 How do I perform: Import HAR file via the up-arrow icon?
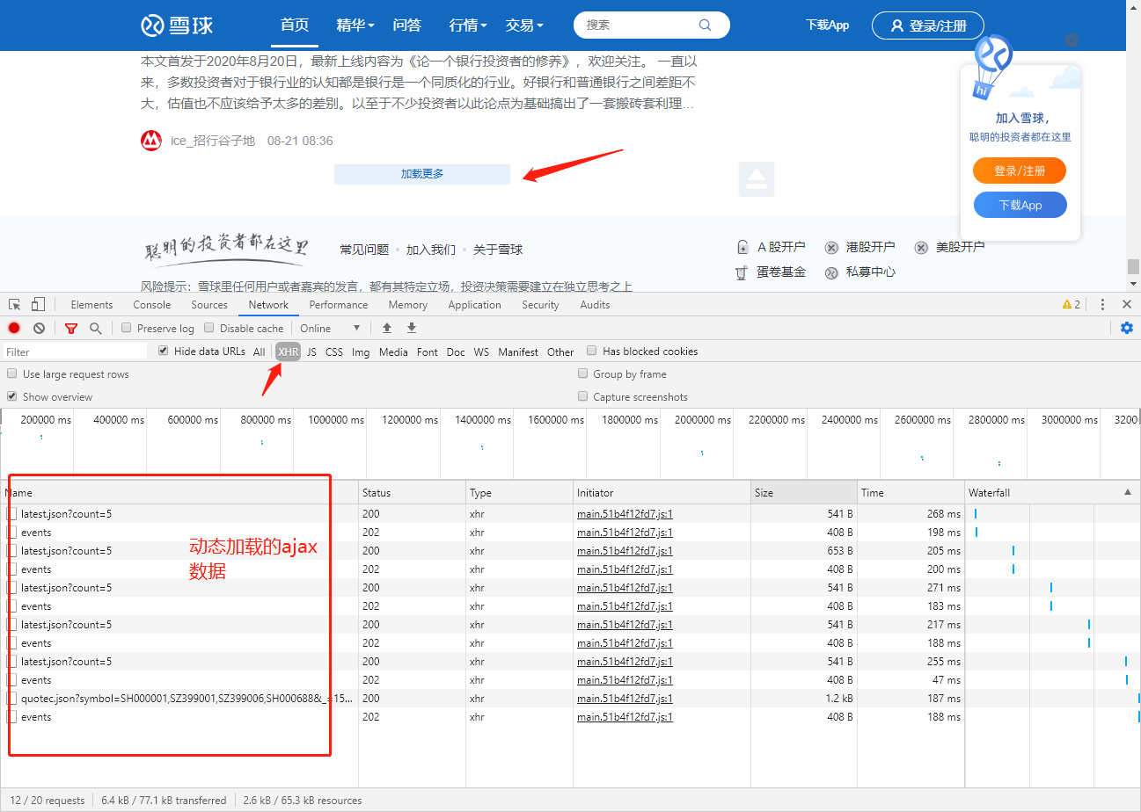click(x=386, y=327)
